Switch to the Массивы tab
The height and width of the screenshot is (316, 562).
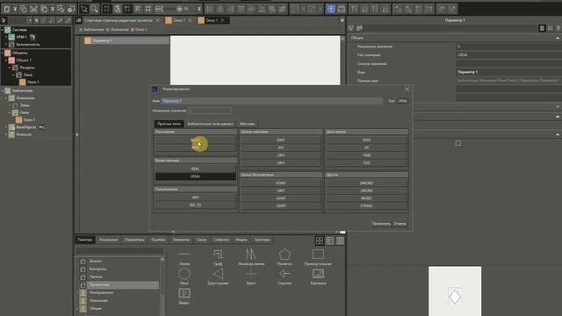pos(248,124)
